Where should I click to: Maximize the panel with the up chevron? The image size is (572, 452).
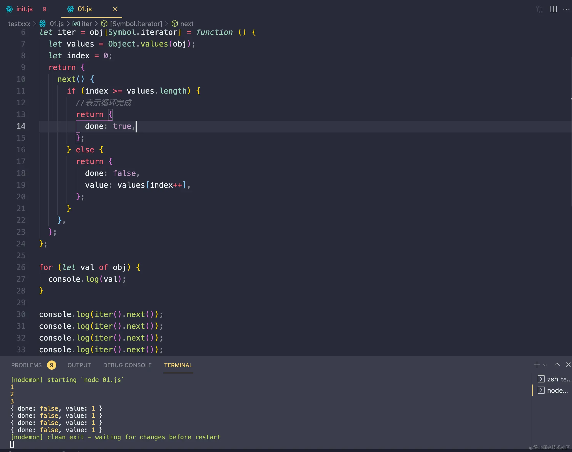(557, 365)
